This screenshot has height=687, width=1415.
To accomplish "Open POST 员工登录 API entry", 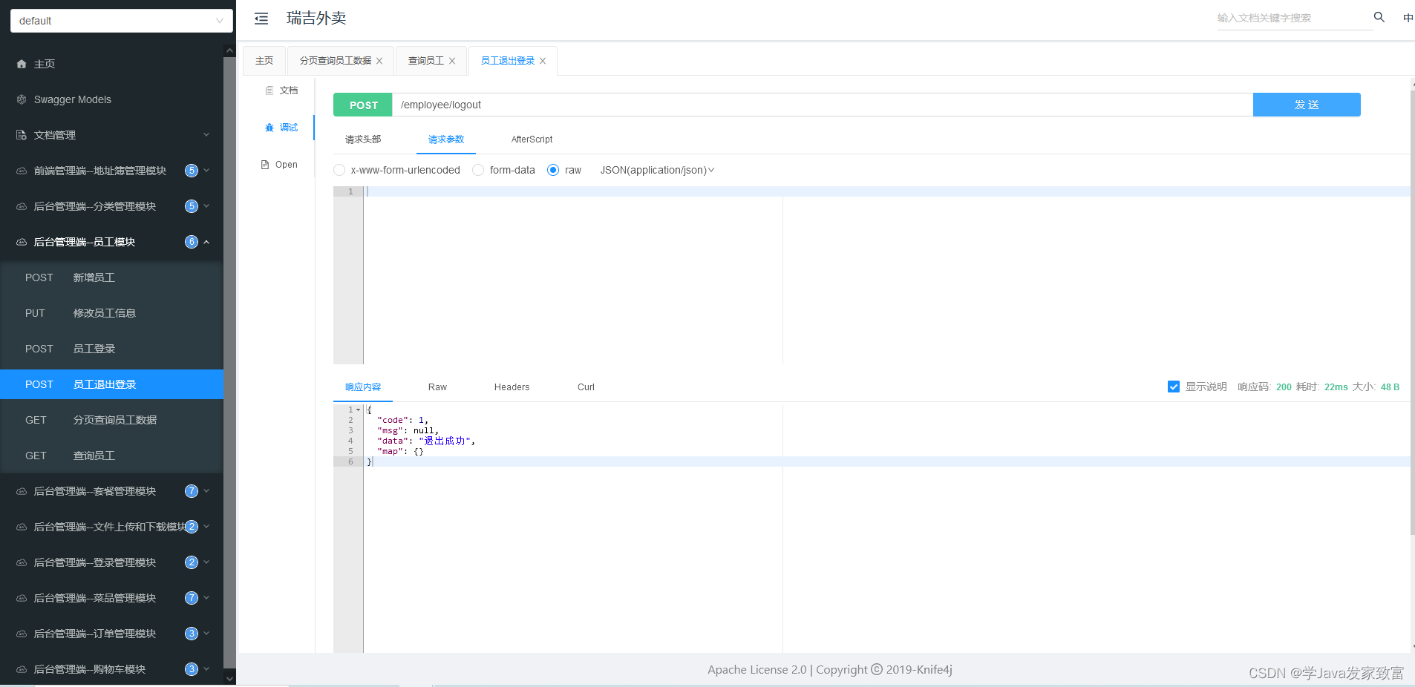I will click(111, 349).
